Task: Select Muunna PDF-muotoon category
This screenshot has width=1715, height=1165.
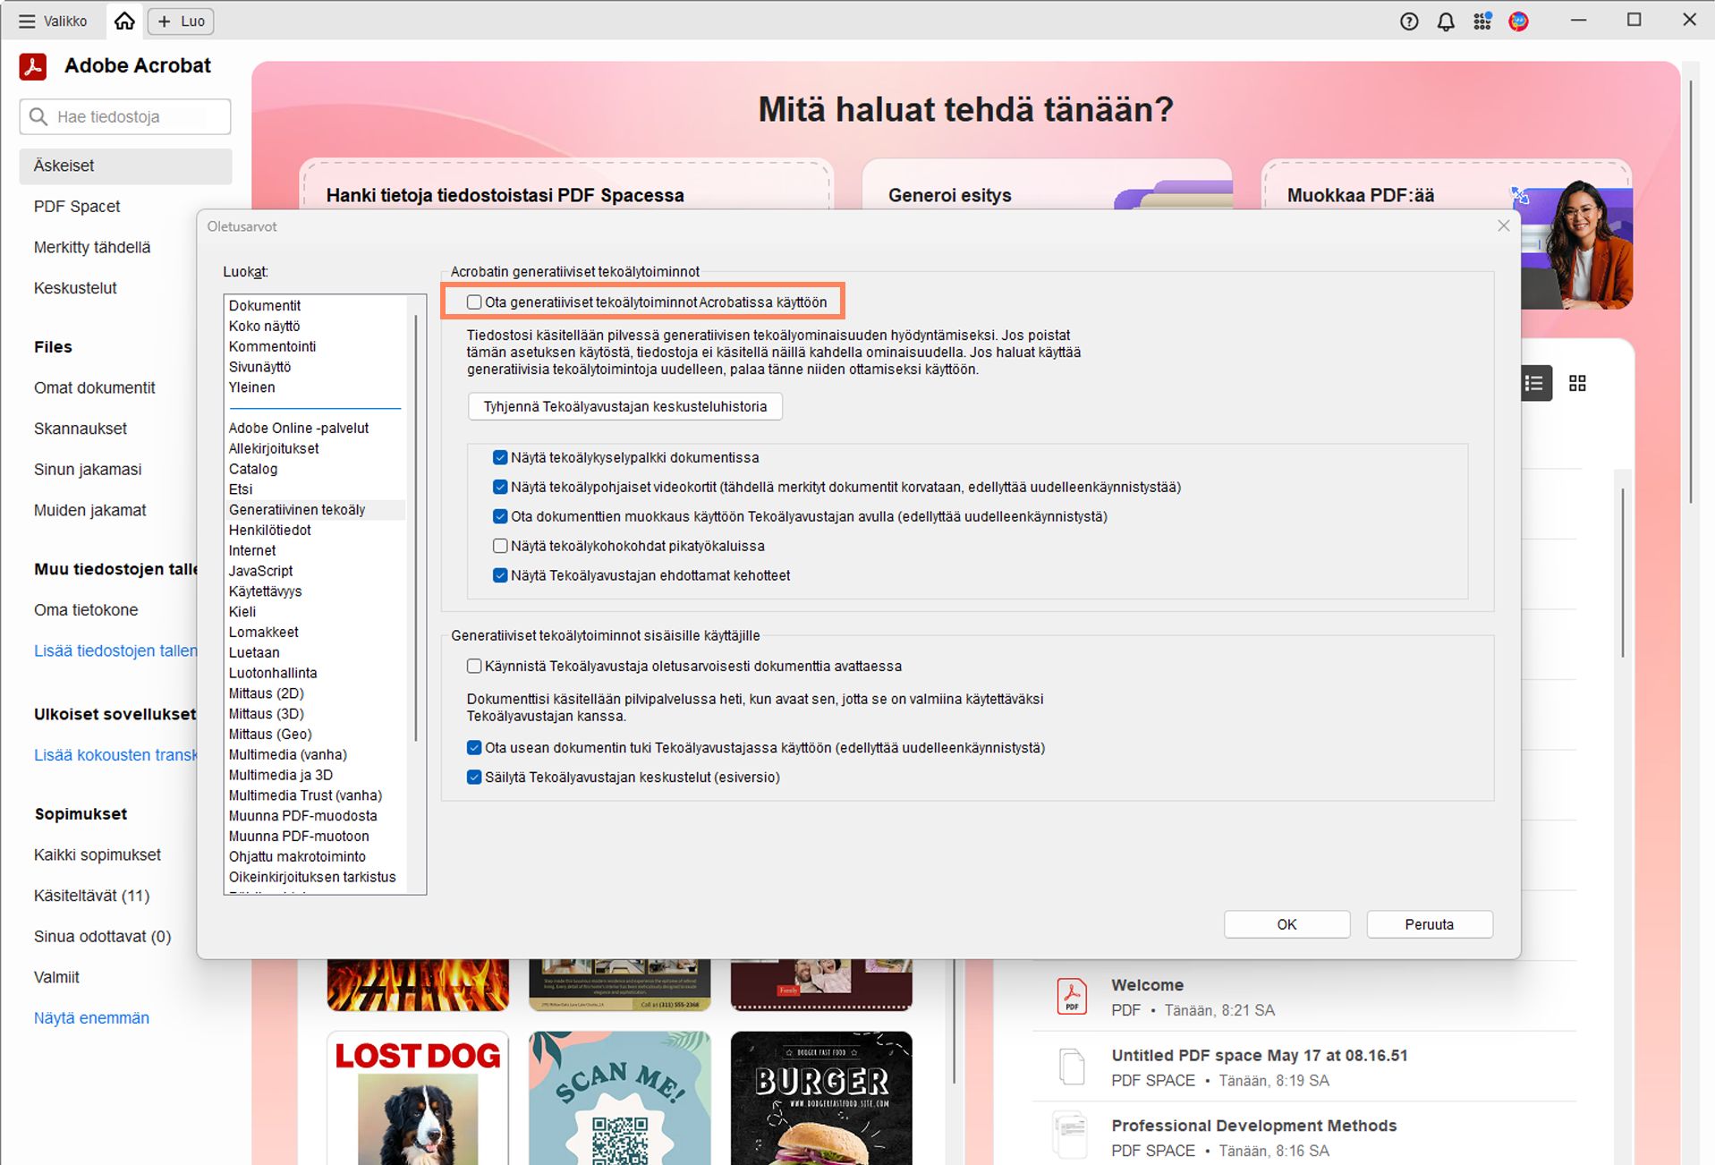Action: pos(299,836)
